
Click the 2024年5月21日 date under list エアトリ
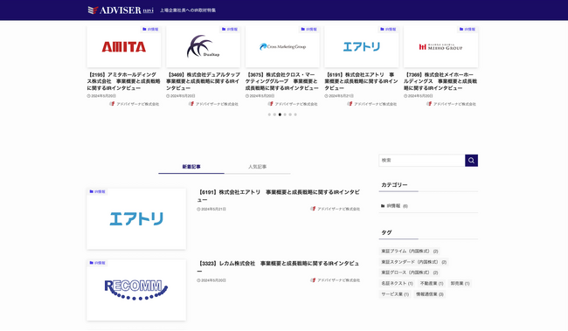pyautogui.click(x=211, y=210)
